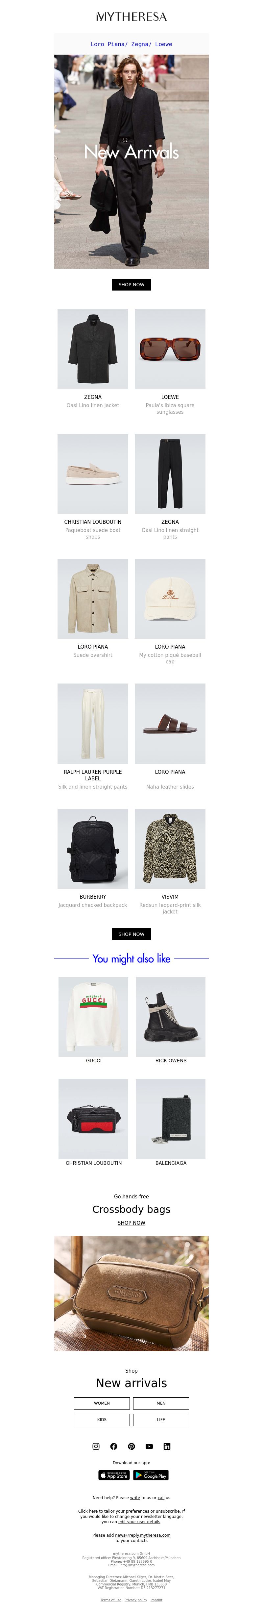Select the KIDS new arrivals button
The height and width of the screenshot is (1623, 263).
click(102, 1419)
